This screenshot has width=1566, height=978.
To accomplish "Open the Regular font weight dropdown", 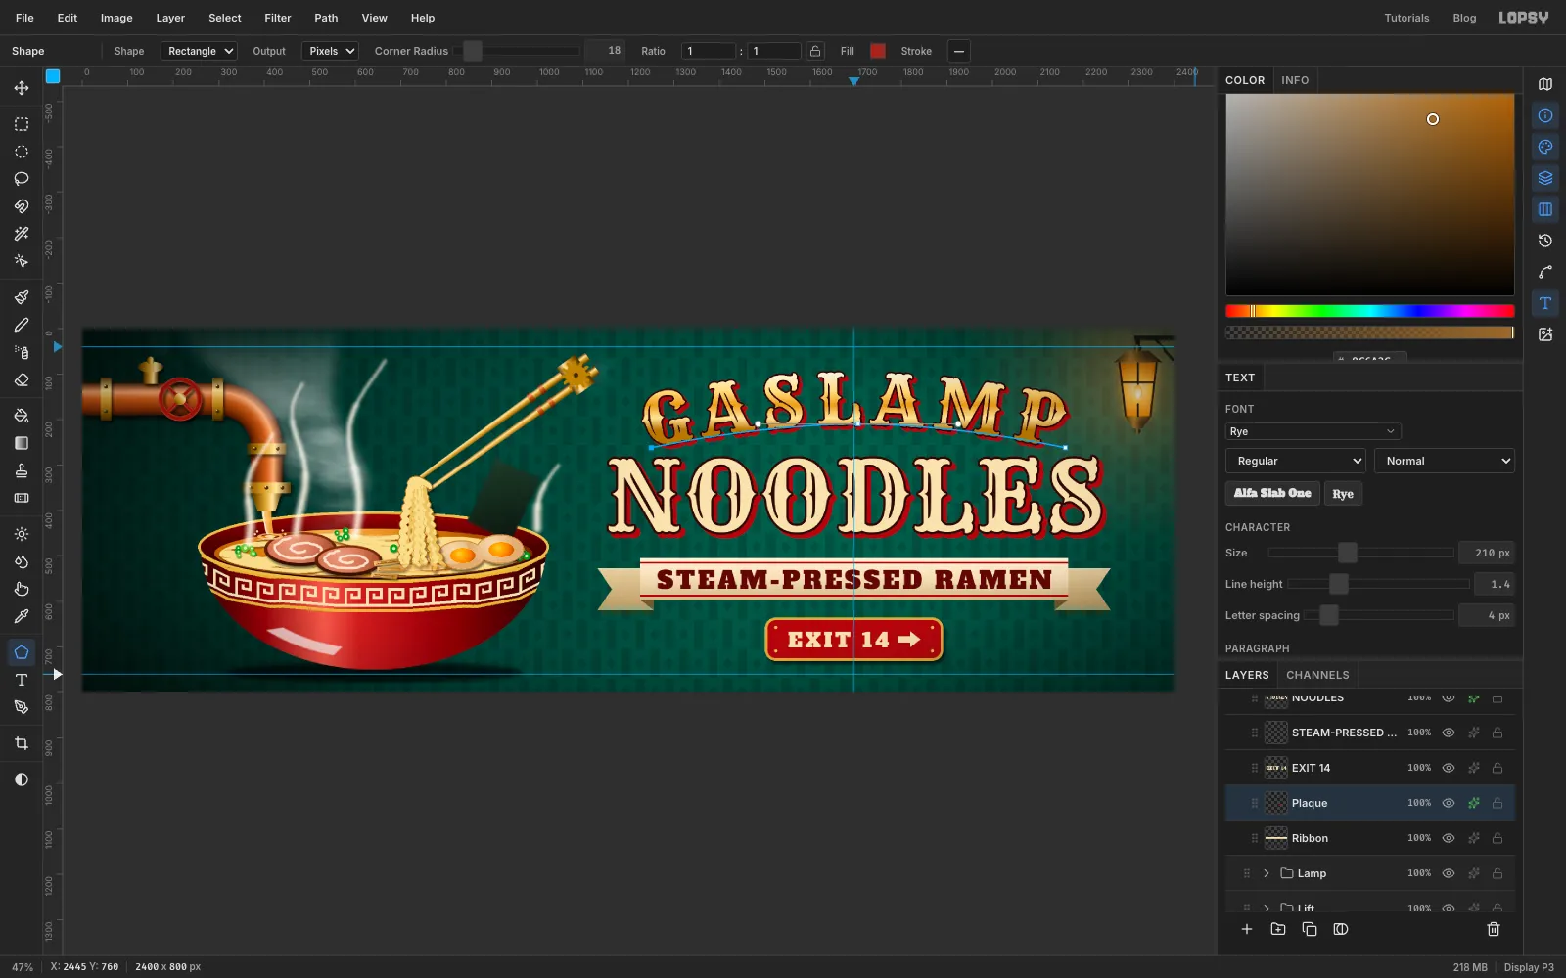I will [1295, 461].
